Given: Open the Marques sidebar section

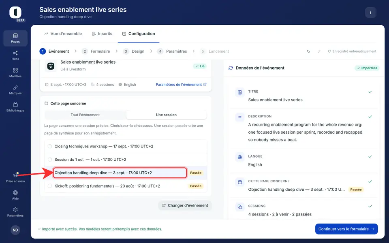Looking at the screenshot, I should tap(15, 90).
